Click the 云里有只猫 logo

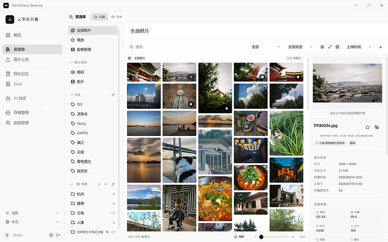pyautogui.click(x=10, y=19)
